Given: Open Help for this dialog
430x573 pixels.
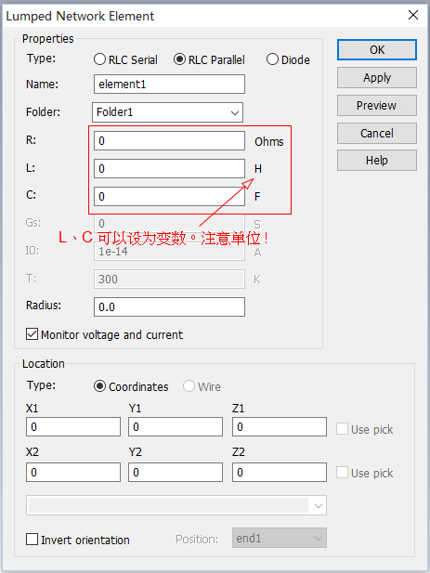Looking at the screenshot, I should [x=377, y=160].
